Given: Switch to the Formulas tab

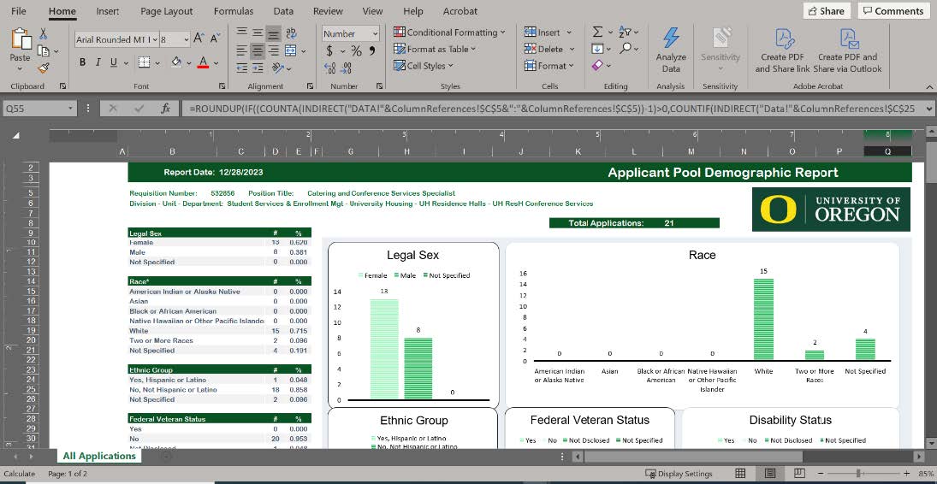Looking at the screenshot, I should point(234,11).
